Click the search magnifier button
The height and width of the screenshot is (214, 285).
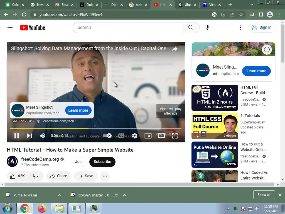click(191, 28)
